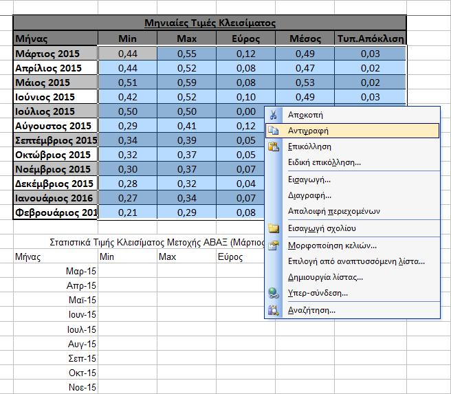The image size is (451, 394).
Task: Select the Μαρ-15 cell in the lower table
Action: coord(56,271)
